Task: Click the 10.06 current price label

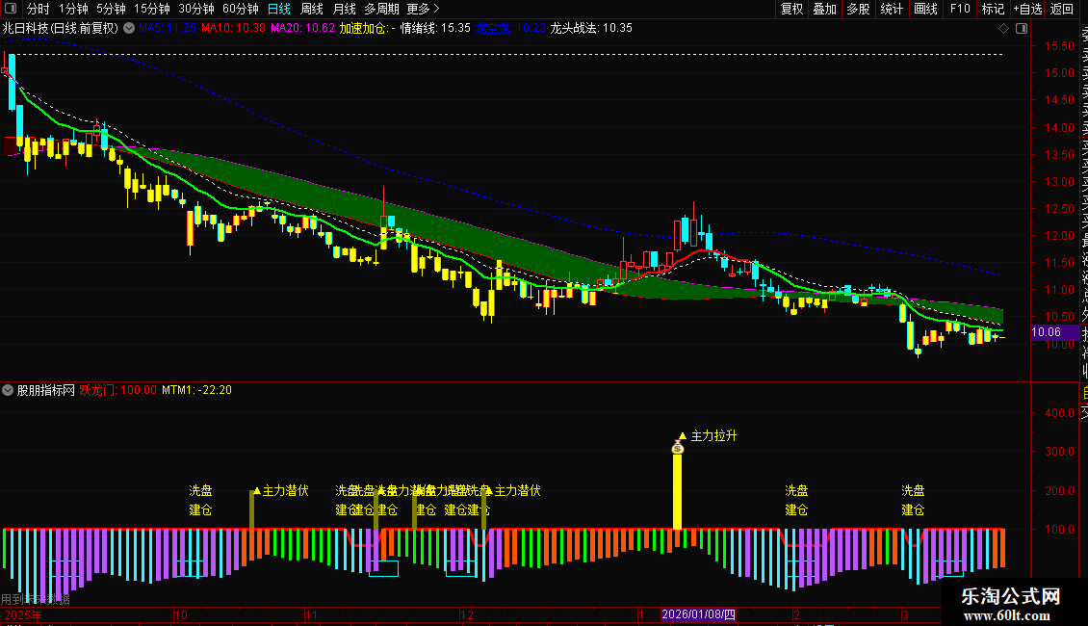Action: (x=1047, y=332)
